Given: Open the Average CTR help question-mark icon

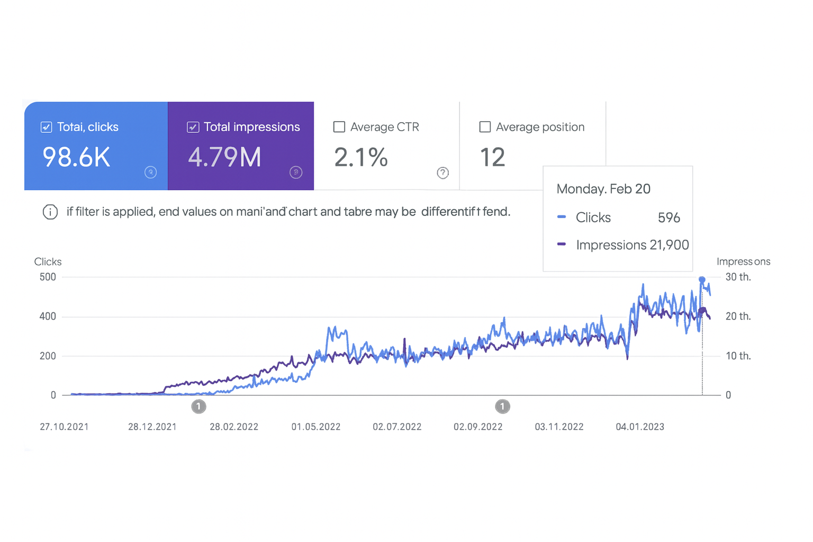Looking at the screenshot, I should coord(442,173).
